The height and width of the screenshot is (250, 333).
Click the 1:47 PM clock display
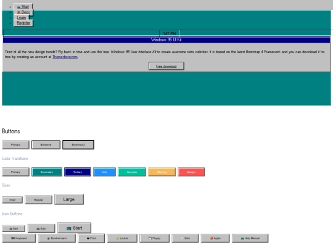[170, 33]
